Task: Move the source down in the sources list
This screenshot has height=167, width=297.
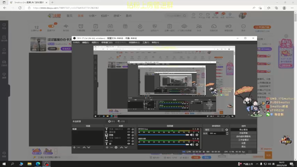Action: coord(126,147)
